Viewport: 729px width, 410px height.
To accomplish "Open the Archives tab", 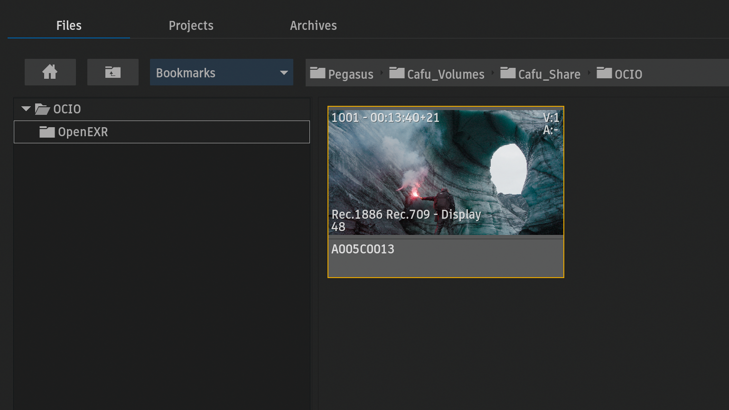I will tap(313, 26).
